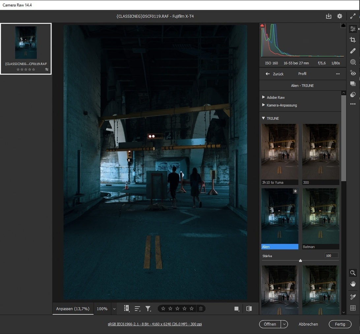This screenshot has width=360, height=334.
Task: Open the Masking tool with dotted circle
Action: (x=353, y=62)
